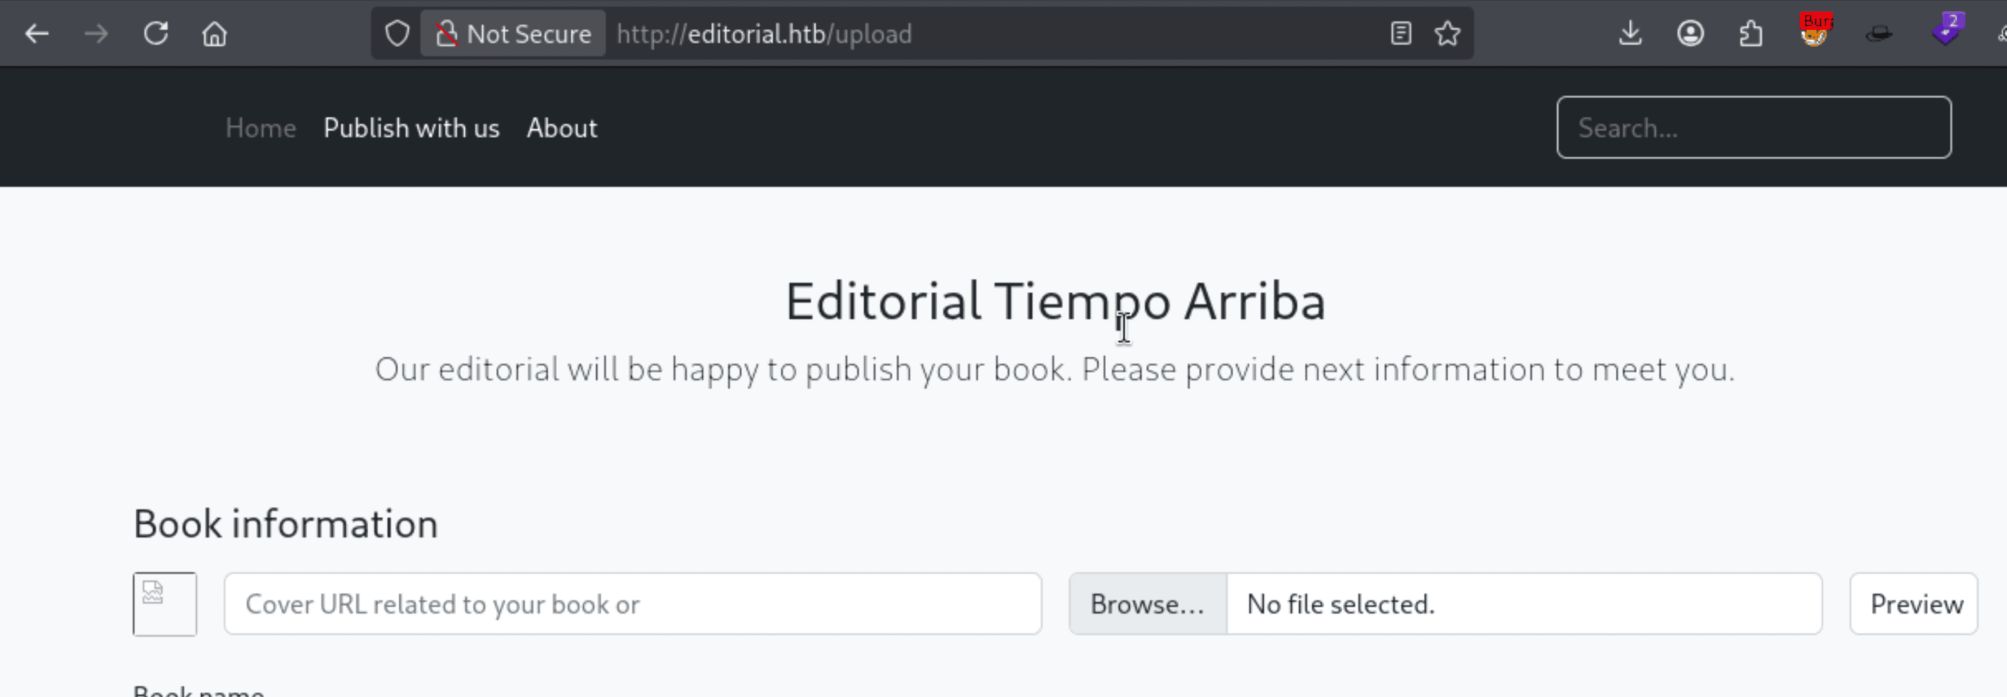Go to the Home nav link
Viewport: 2007px width, 697px height.
[x=261, y=128]
